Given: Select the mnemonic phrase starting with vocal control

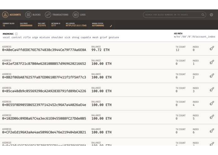Looking at the screenshot, I should pos(61,37).
